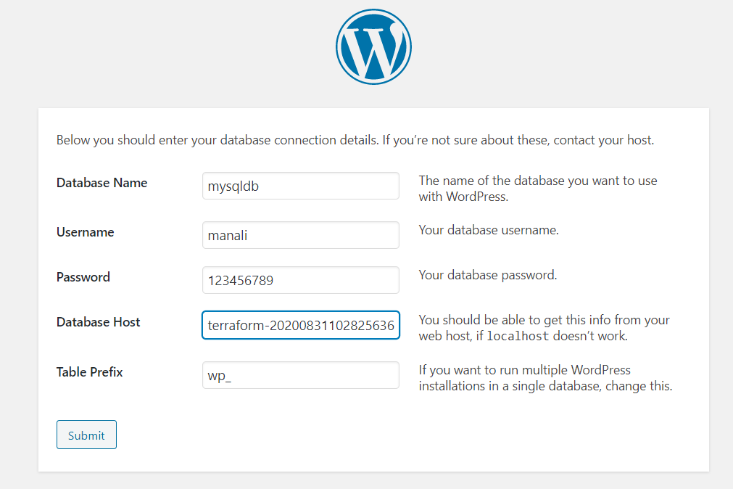Click the 'Your database username.' description
This screenshot has width=733, height=489.
point(489,230)
